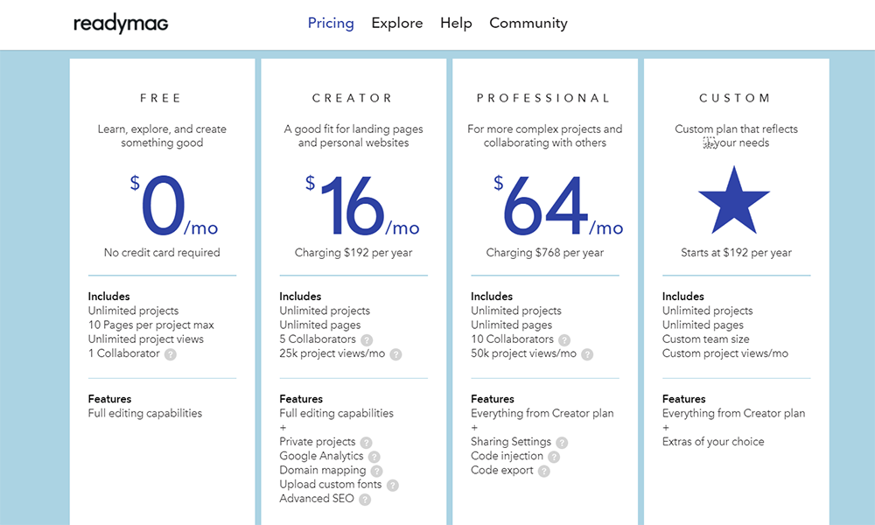Screen dimensions: 875x525
Task: Open the Pricing menu item
Action: point(331,24)
